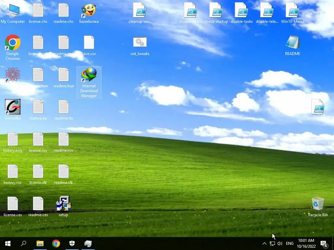
Task: Select the Govorilka desktop shortcut
Action: [x=13, y=110]
